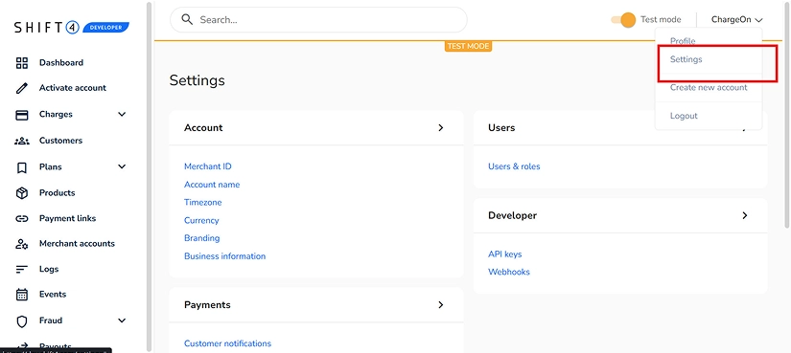
Task: Click the page's right-edge scrollbar
Action: pos(788,115)
